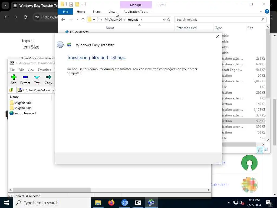Close the Windows Easy Transfer dialog

coord(218,36)
